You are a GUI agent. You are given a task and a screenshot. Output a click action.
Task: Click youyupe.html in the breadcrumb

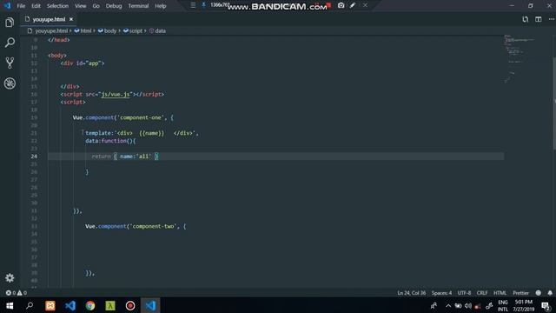click(x=50, y=31)
